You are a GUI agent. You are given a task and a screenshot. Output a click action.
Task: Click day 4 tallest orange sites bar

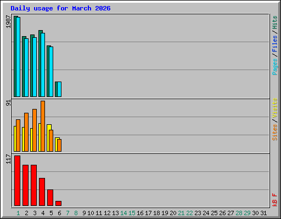pos(43,126)
